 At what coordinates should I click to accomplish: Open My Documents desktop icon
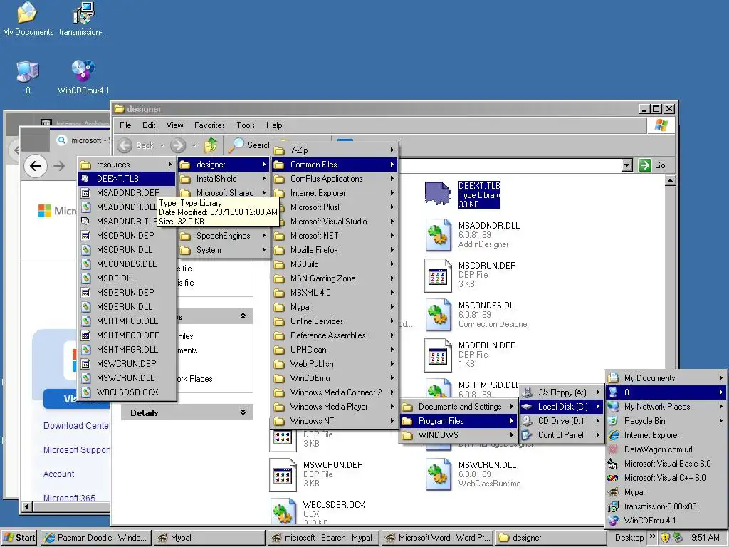[28, 19]
